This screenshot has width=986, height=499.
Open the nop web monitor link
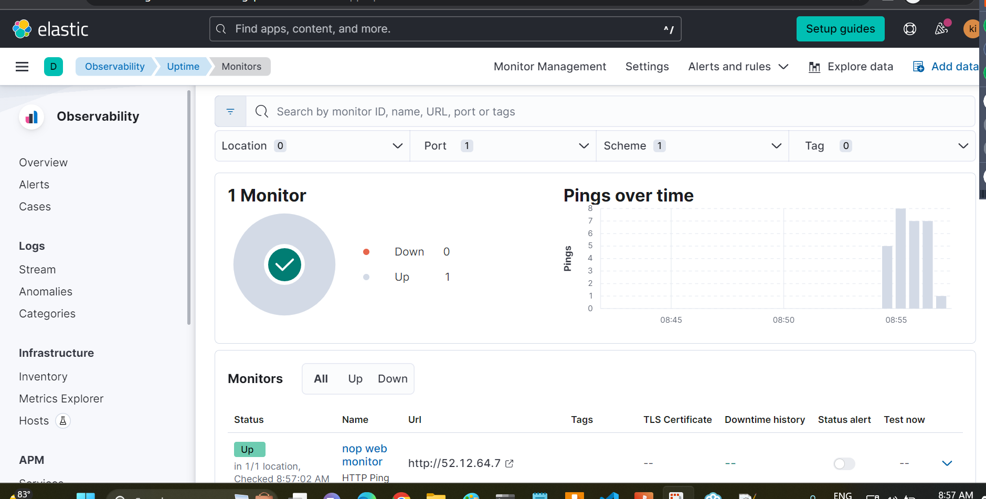(x=365, y=455)
